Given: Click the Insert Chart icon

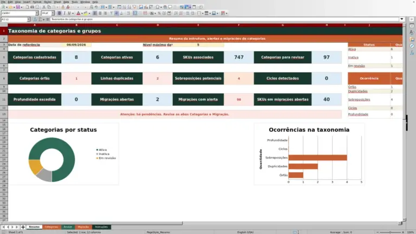Looking at the screenshot, I should (x=146, y=7).
